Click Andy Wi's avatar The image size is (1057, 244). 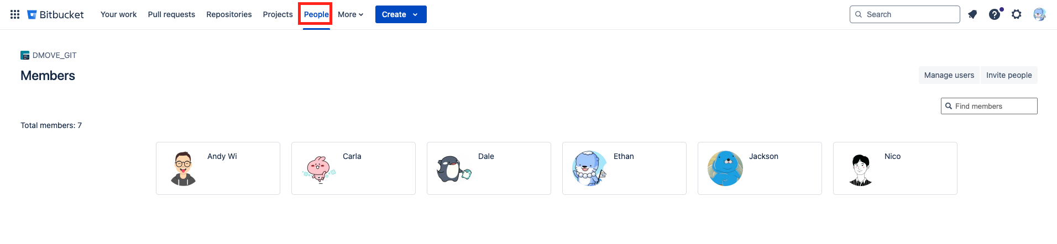184,168
